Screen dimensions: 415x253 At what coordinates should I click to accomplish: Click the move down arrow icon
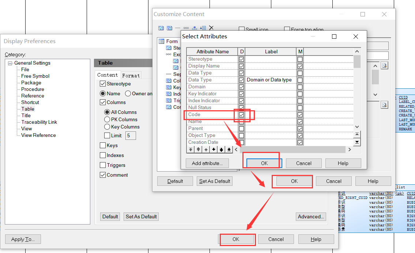(214, 149)
